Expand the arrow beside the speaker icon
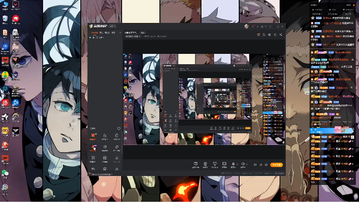Screen dimensions: 359x202 click(x=246, y=164)
